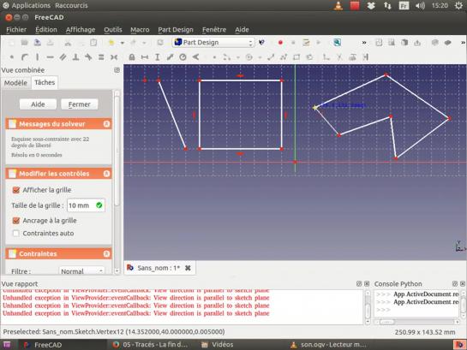Click the lock constraint padlock icon

click(132, 57)
